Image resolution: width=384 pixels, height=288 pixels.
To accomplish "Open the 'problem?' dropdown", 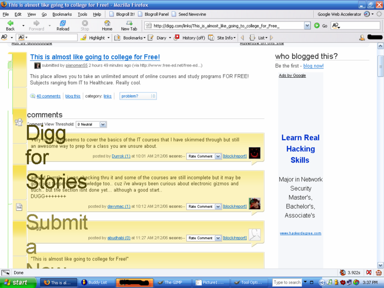I will pyautogui.click(x=138, y=96).
